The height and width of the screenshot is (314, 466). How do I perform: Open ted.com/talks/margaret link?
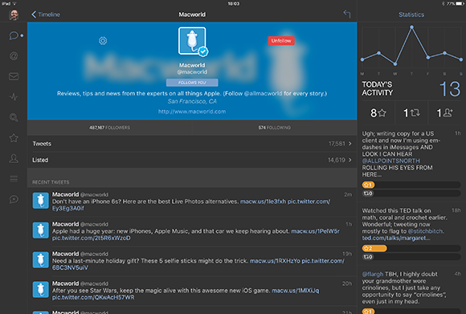click(395, 238)
